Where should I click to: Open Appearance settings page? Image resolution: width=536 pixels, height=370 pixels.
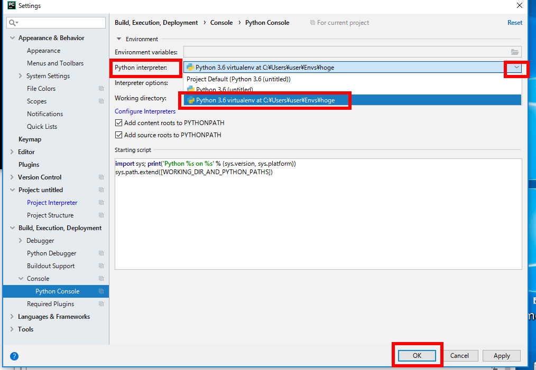tap(44, 51)
